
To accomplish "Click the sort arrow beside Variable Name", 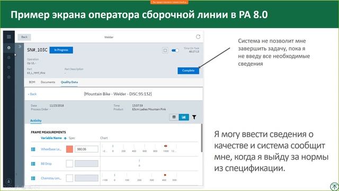I will point(65,138).
